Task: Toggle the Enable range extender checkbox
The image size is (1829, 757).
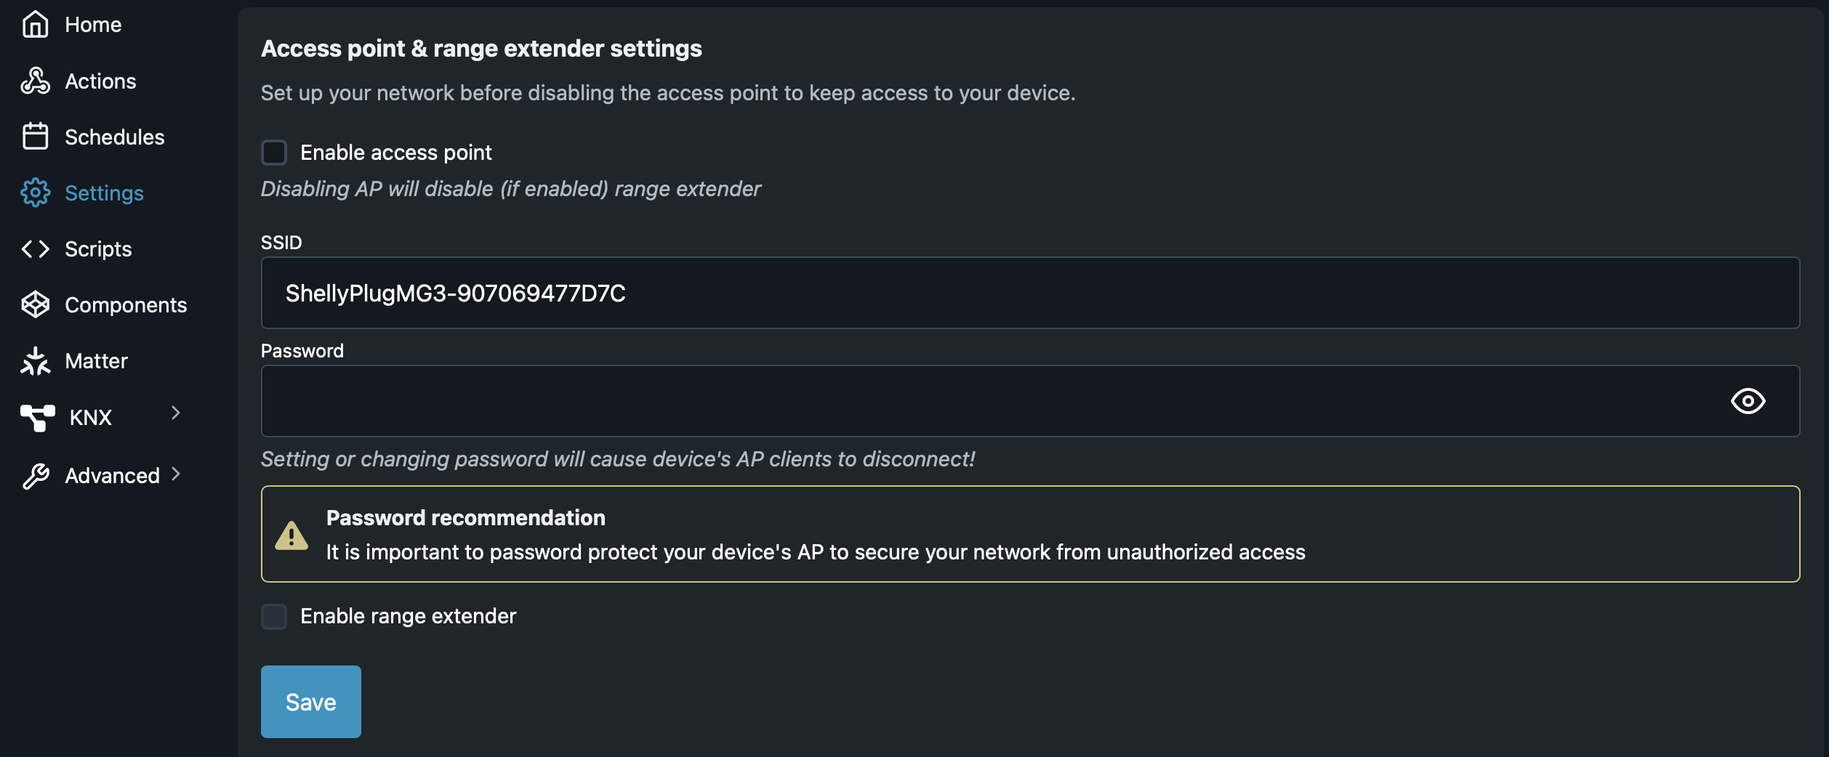Action: pyautogui.click(x=274, y=616)
